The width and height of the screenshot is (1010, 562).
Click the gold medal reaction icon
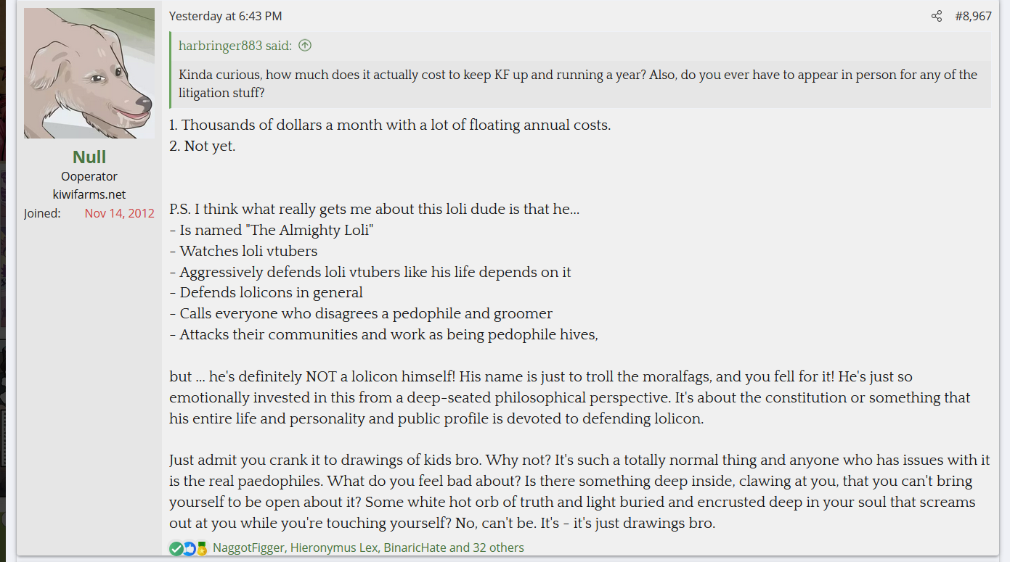click(x=202, y=548)
